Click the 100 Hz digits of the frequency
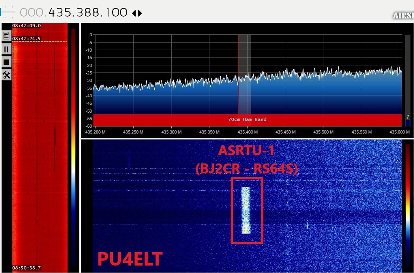The width and height of the screenshot is (414, 273). point(116,13)
